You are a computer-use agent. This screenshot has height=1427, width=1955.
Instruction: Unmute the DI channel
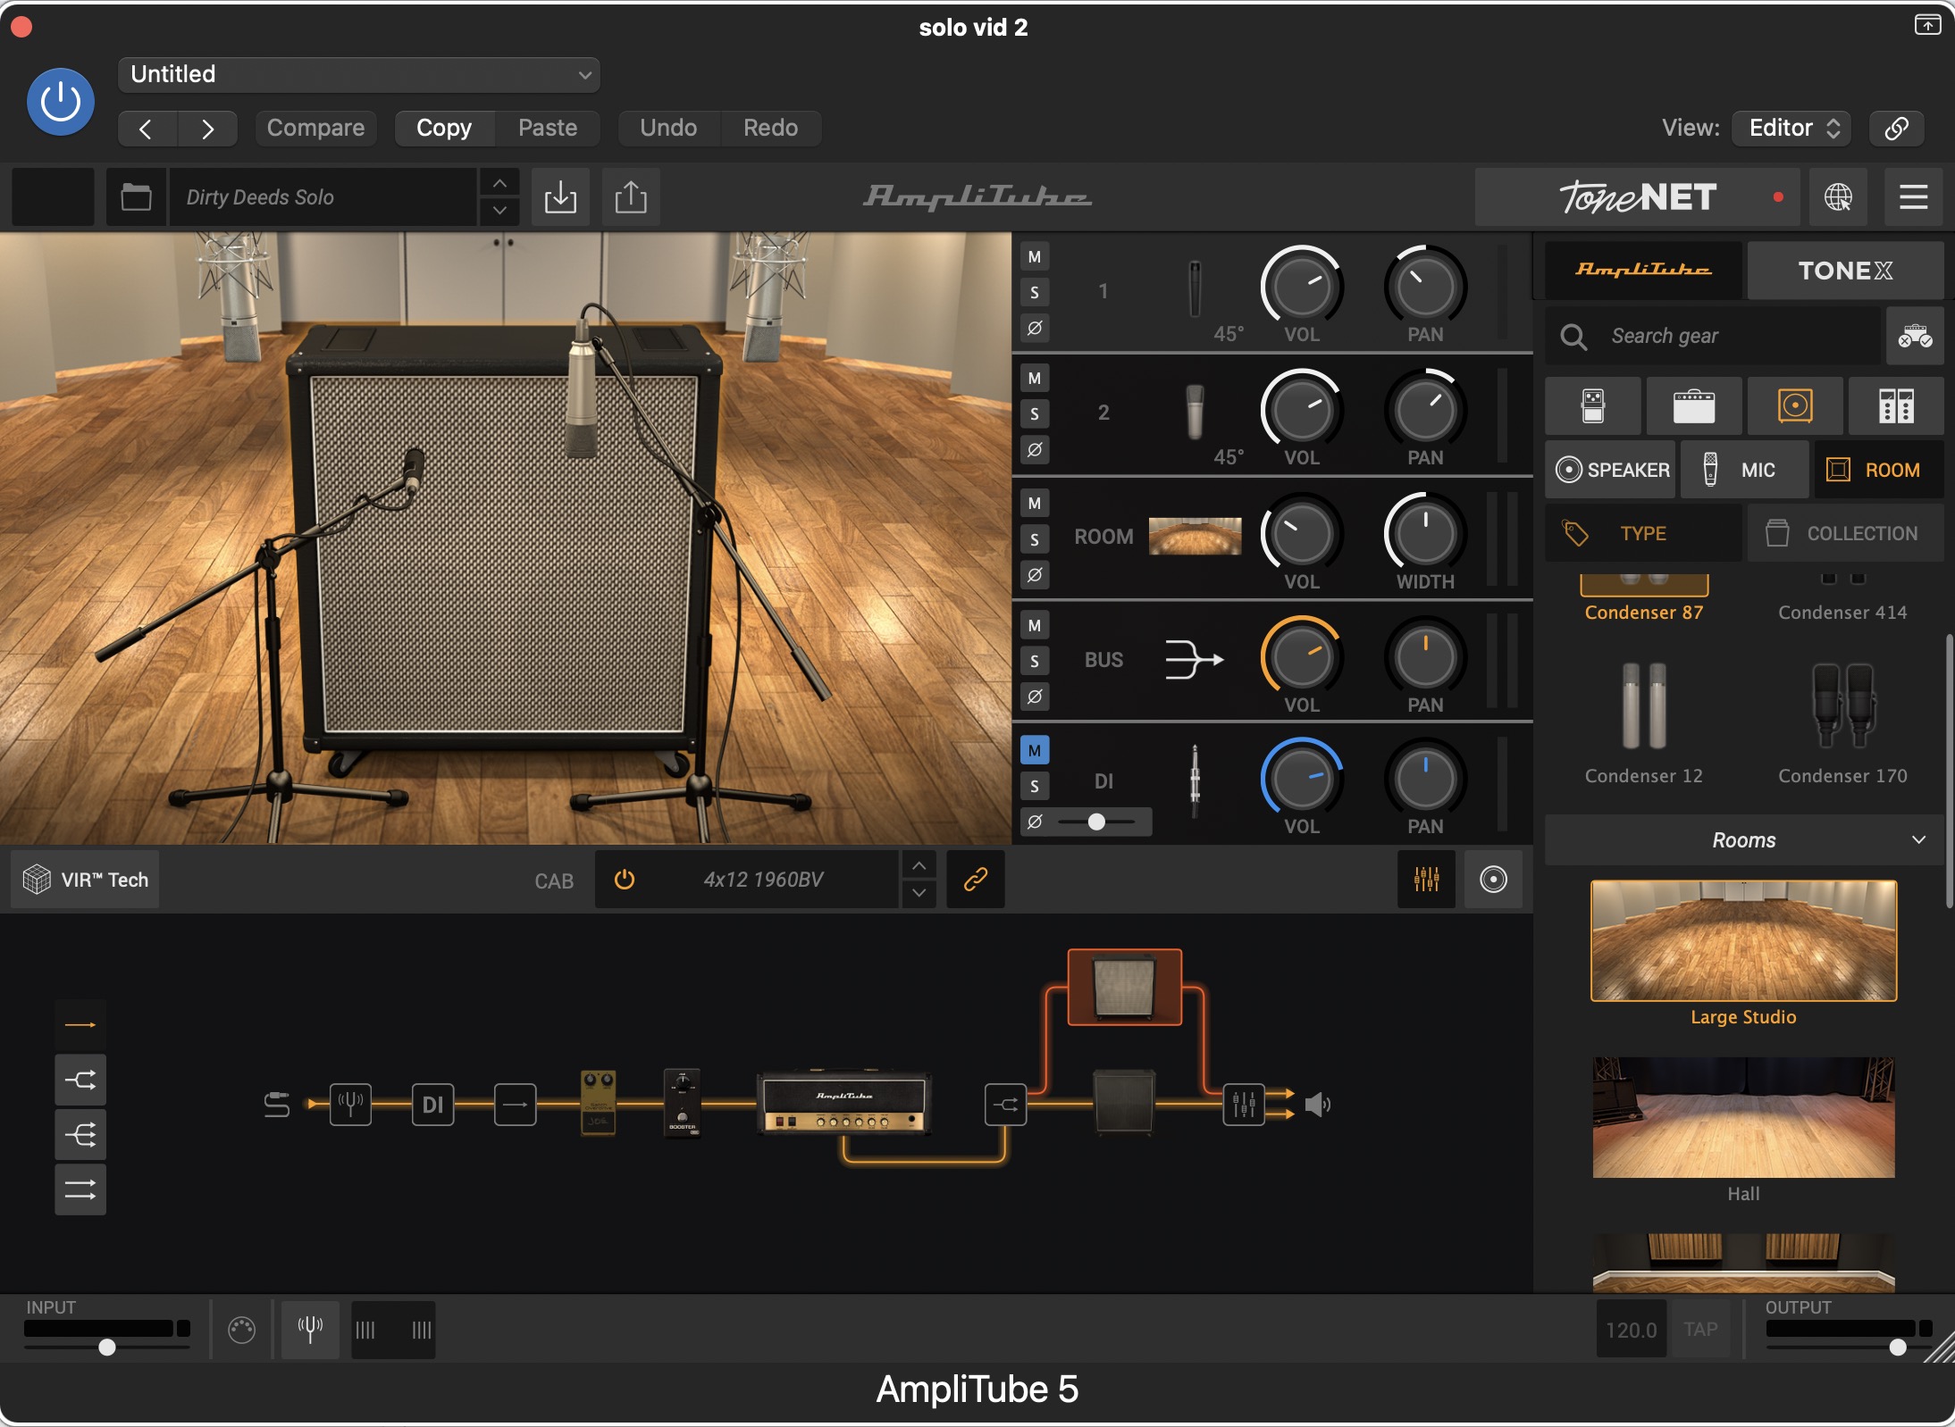pos(1035,750)
